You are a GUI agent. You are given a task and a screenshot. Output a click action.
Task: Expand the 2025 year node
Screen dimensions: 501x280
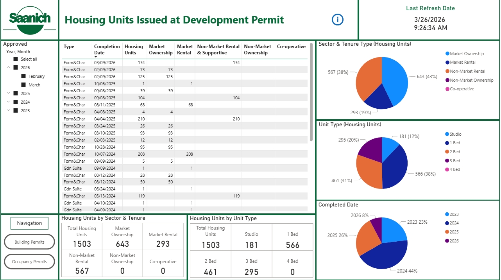point(8,93)
